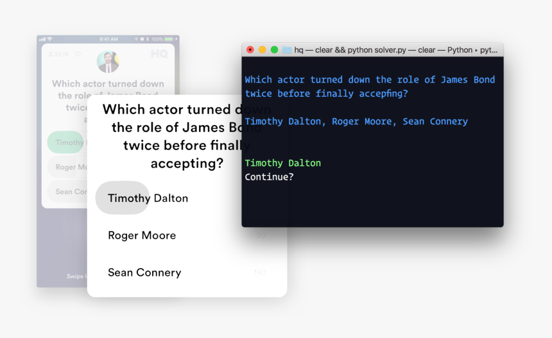Viewport: 552px width, 338px height.
Task: Click the Wi-Fi icon in phone status bar
Action: point(49,38)
